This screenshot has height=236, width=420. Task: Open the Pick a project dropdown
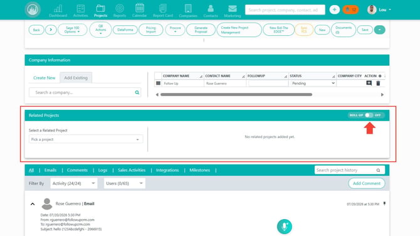(x=86, y=139)
